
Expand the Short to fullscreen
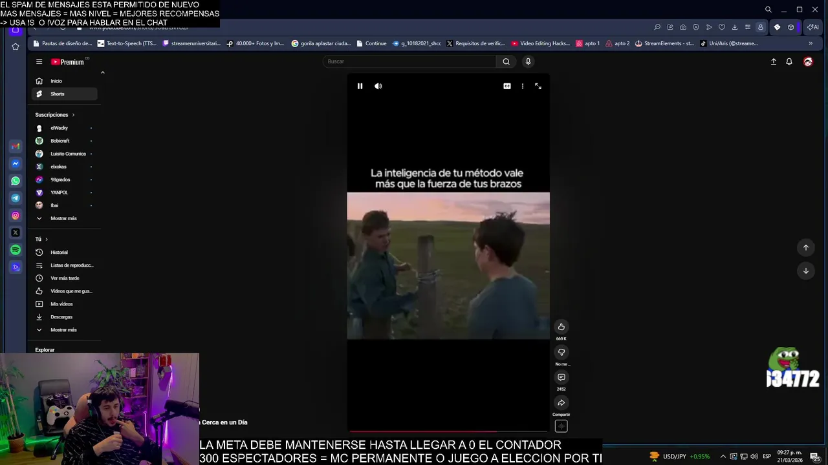538,86
